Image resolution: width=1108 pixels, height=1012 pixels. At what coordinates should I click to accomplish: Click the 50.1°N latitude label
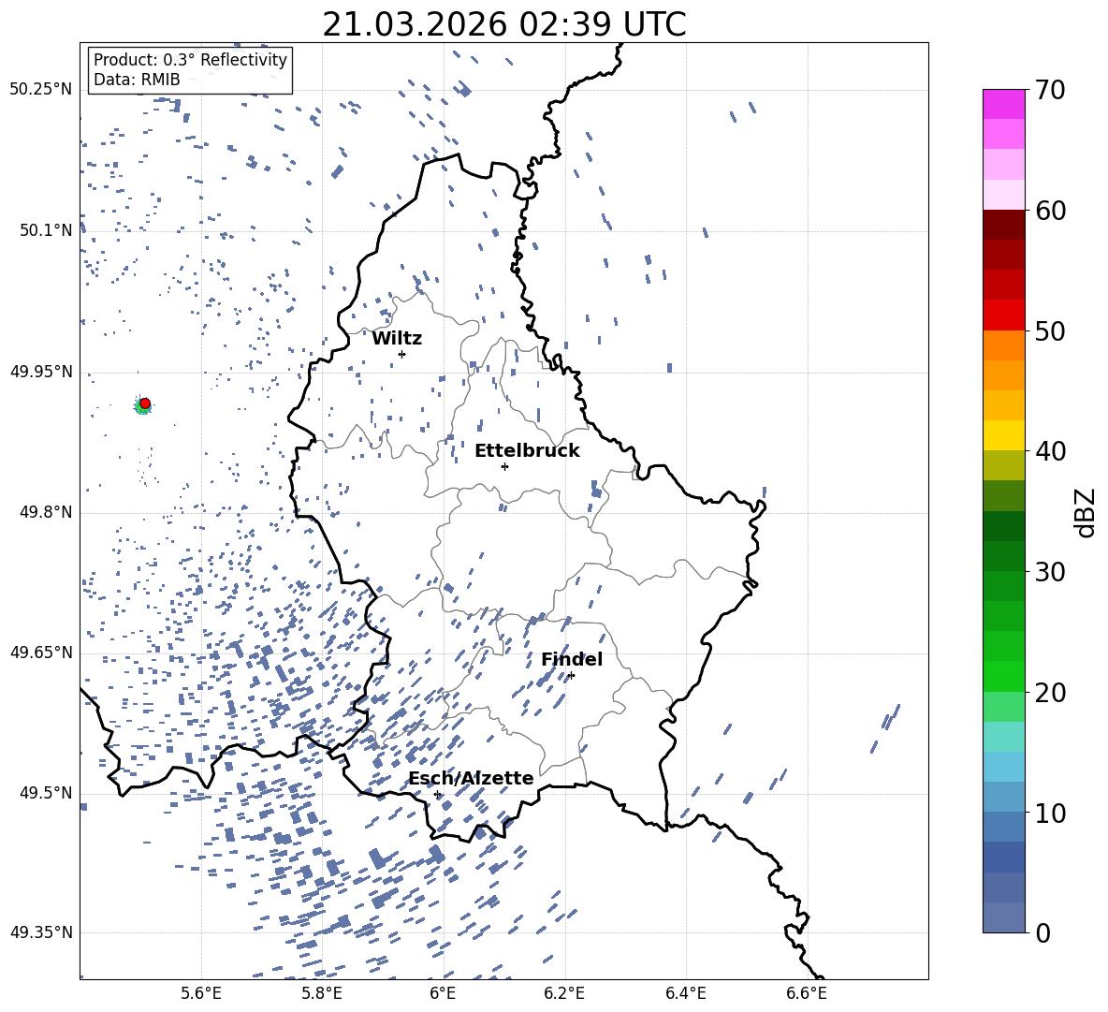pos(46,230)
